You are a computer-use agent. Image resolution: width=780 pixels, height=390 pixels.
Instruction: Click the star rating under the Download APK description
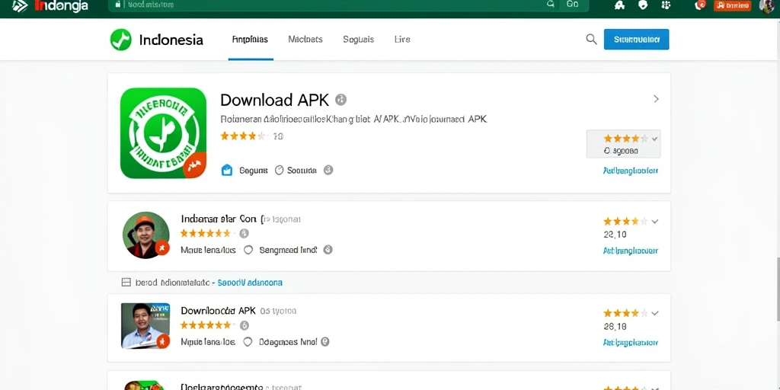tap(245, 136)
